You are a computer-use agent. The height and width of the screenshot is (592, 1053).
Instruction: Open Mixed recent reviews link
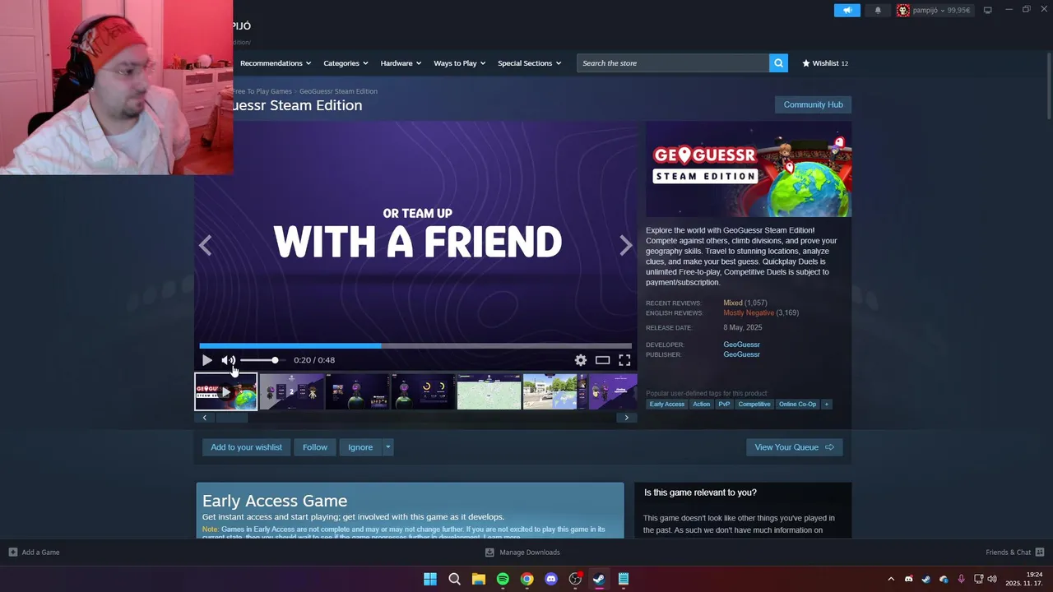[x=732, y=303]
